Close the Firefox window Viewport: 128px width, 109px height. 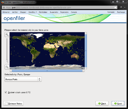tap(123, 2)
